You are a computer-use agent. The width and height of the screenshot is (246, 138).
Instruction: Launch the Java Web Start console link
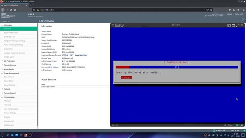click(x=81, y=55)
